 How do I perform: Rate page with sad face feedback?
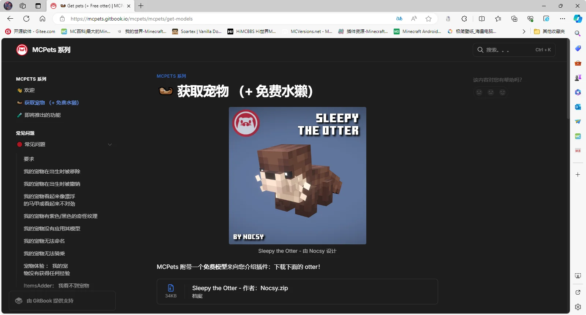coord(479,92)
